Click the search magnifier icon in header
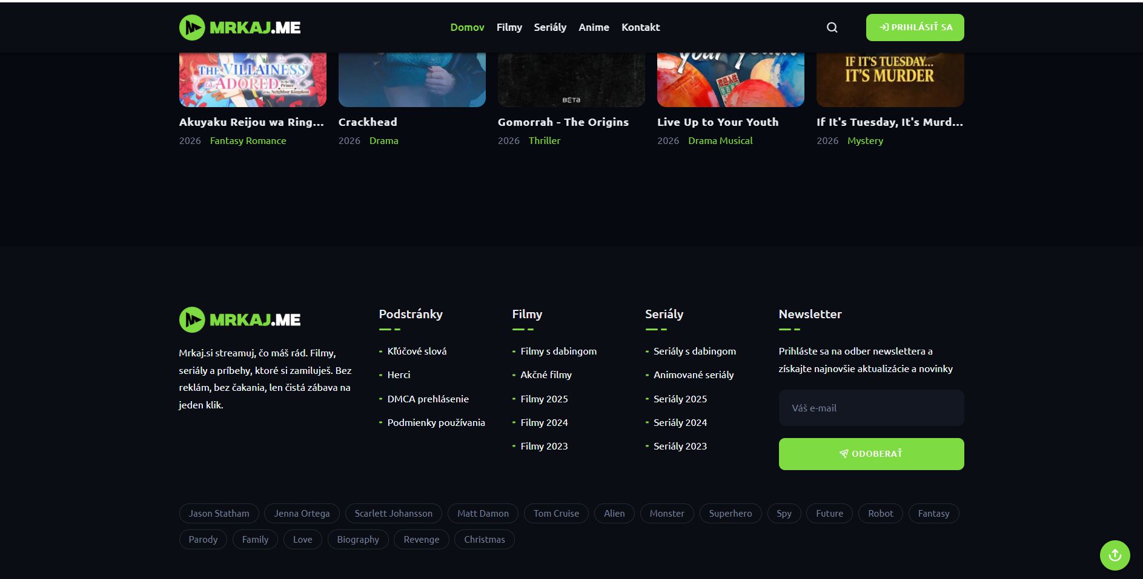The width and height of the screenshot is (1143, 579). (x=832, y=27)
